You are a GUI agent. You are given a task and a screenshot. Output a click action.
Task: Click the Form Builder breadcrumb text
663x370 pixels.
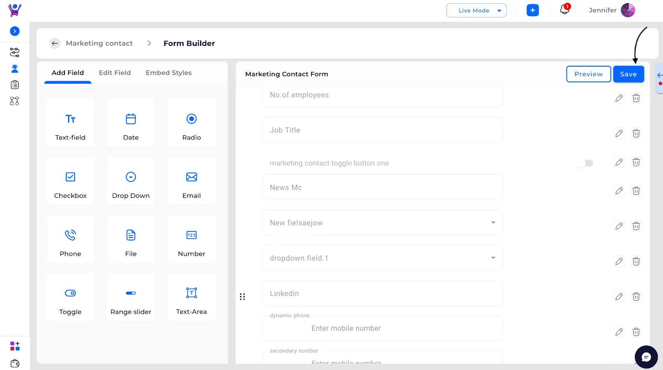[189, 43]
